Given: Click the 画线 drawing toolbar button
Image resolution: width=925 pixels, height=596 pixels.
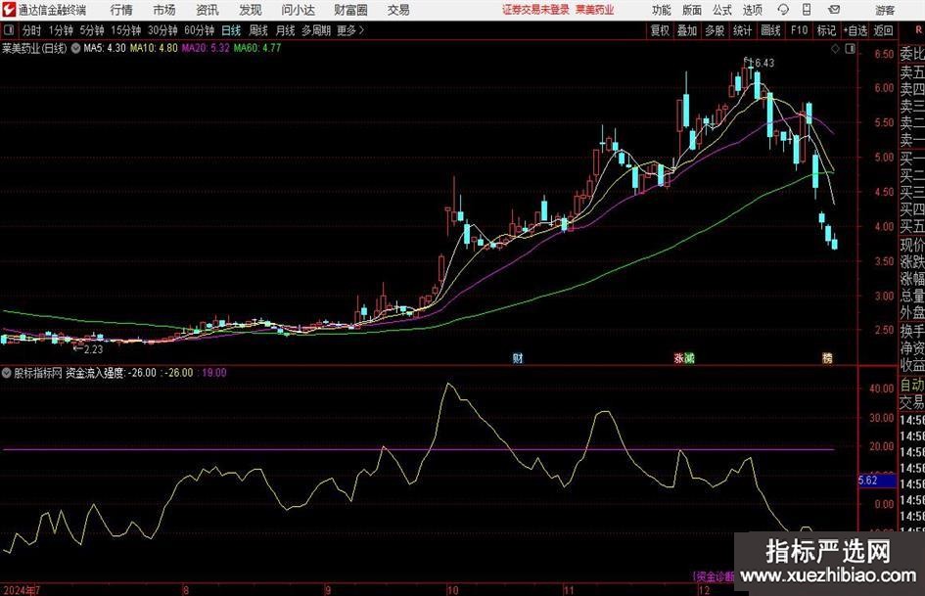Looking at the screenshot, I should (x=770, y=30).
